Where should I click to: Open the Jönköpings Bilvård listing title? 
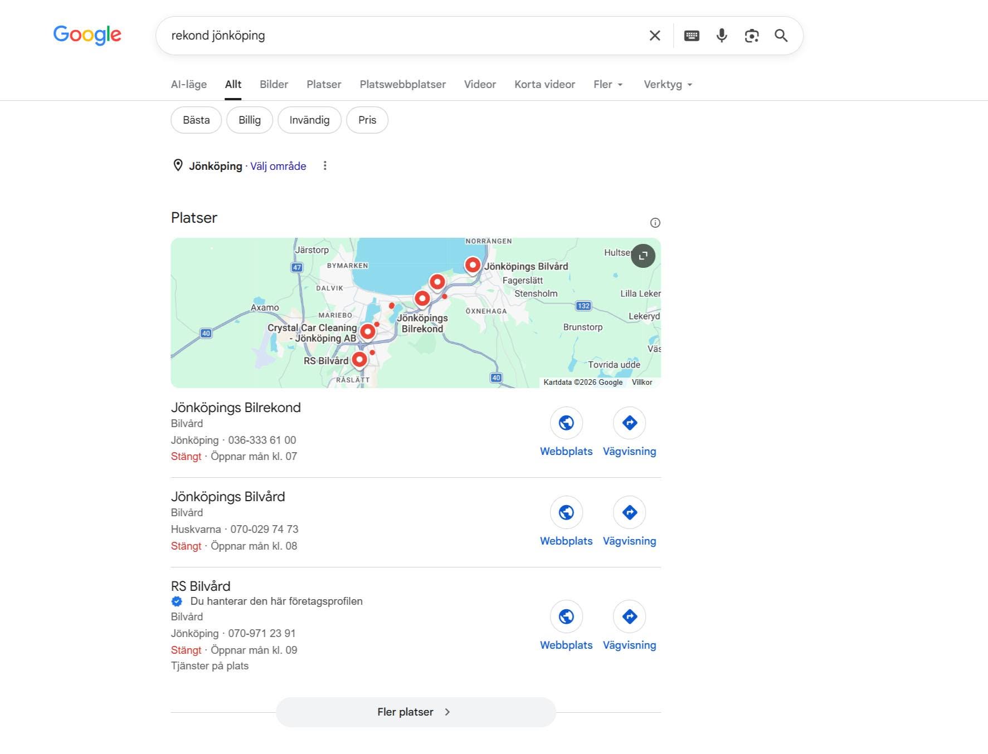228,497
